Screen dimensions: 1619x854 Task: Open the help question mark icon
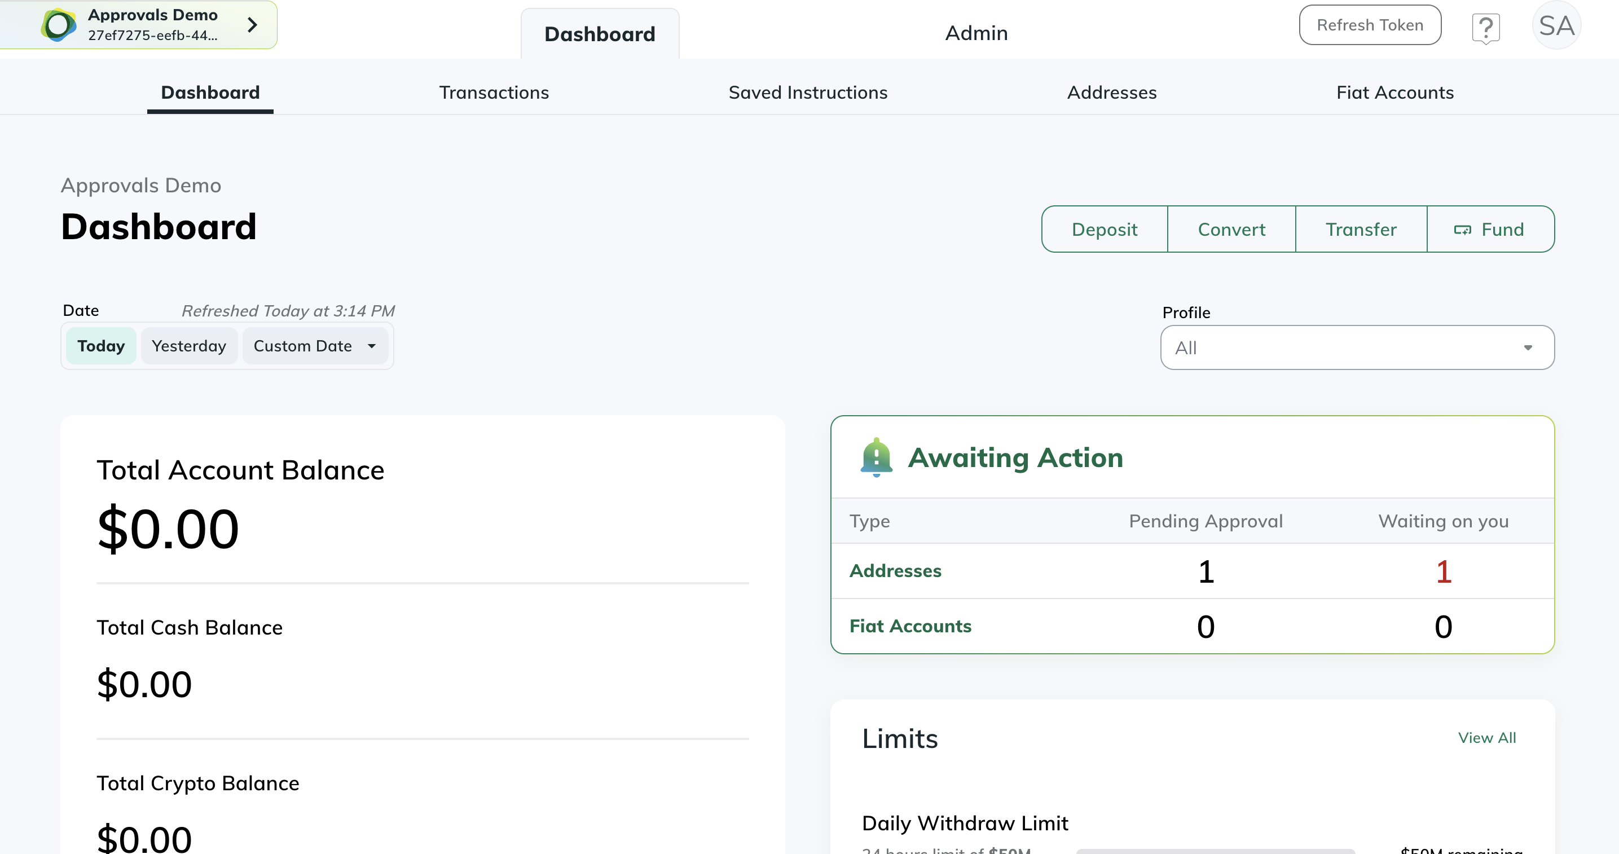[1486, 28]
